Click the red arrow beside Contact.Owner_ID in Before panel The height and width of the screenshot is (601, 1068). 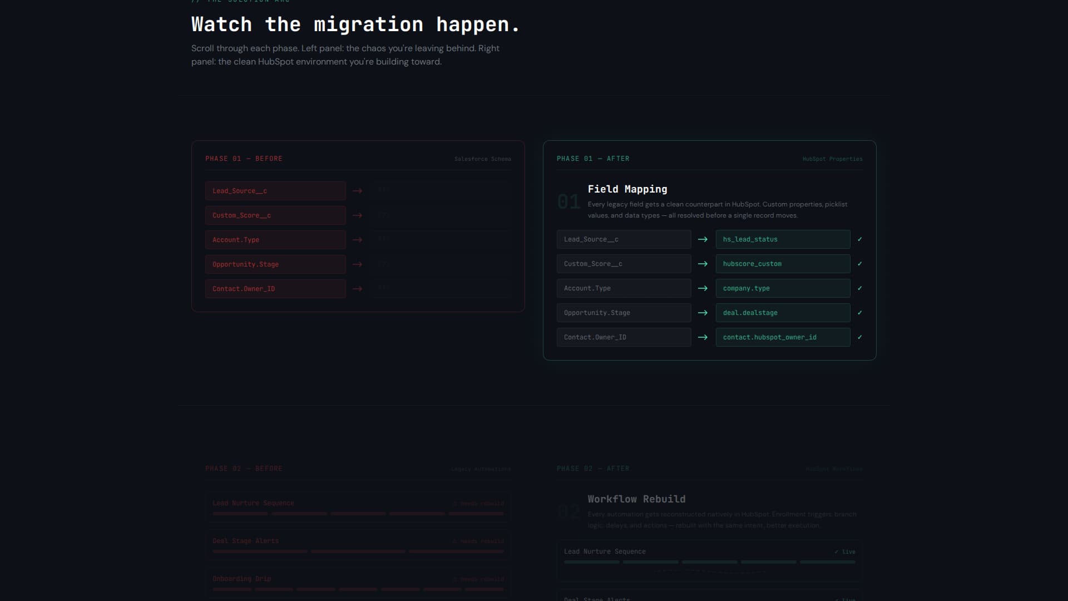[x=357, y=289]
